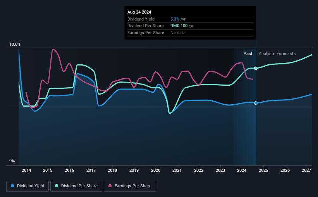Click the RM0.100 dividend per share value
The image size is (318, 197).
[x=179, y=26]
